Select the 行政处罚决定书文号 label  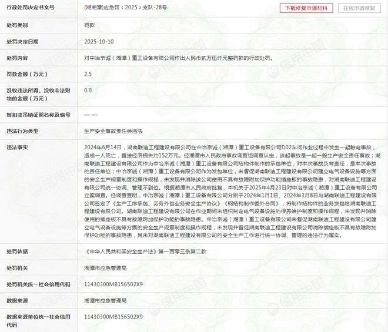pyautogui.click(x=31, y=8)
